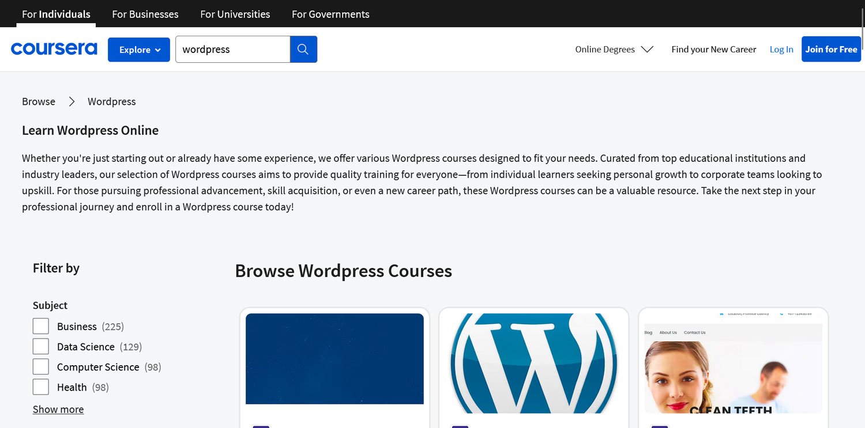Click the breadcrumb chevron arrow icon
This screenshot has height=428, width=865.
72,101
